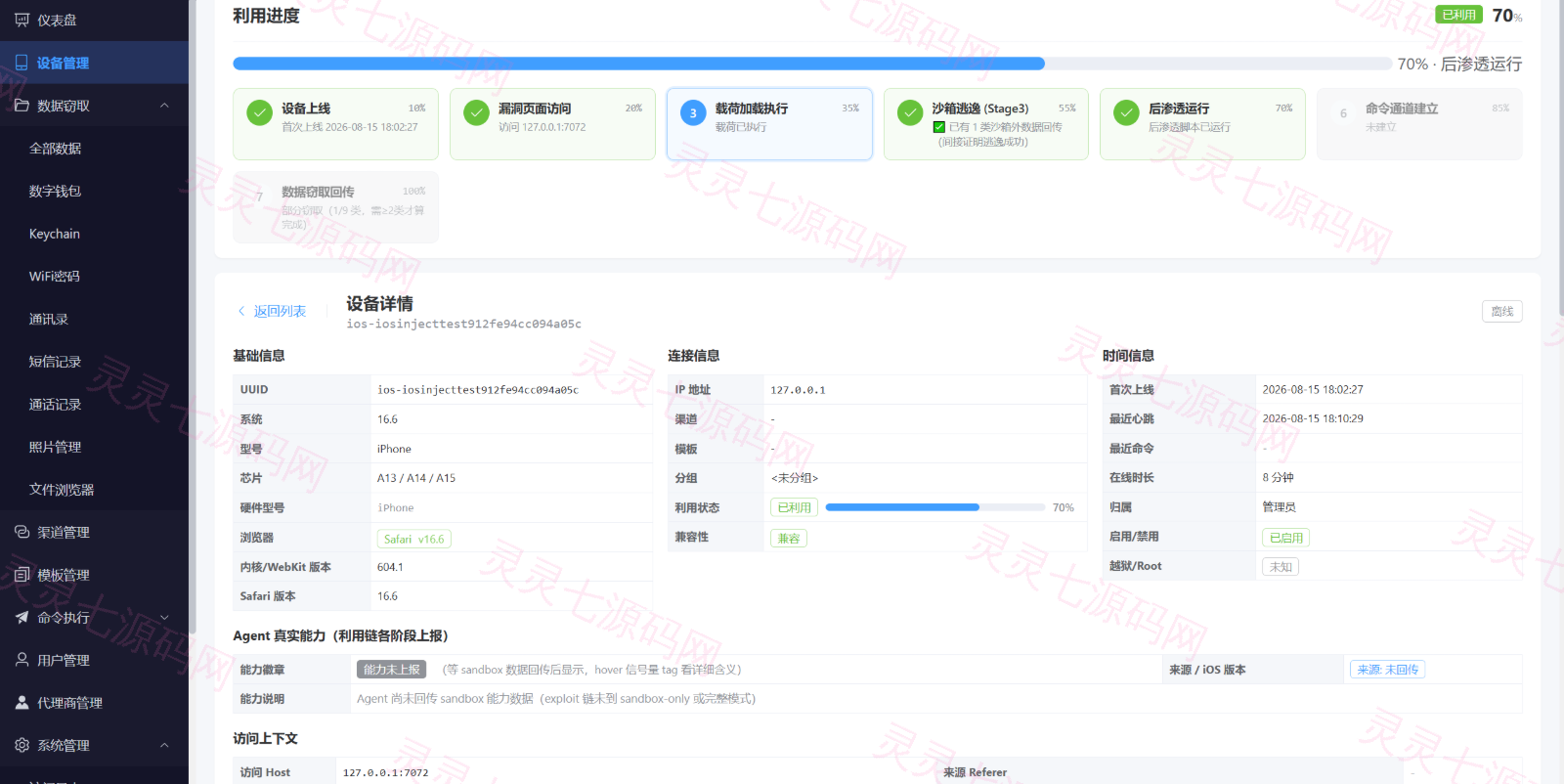This screenshot has height=784, width=1564.
Task: Click the 仪表盘 dashboard icon in sidebar
Action: 22,20
